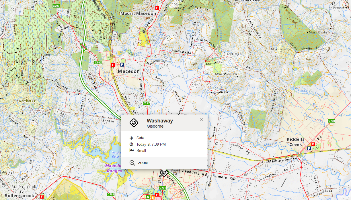351x200 pixels.
Task: Click the C704 road shield
Action: click(111, 194)
